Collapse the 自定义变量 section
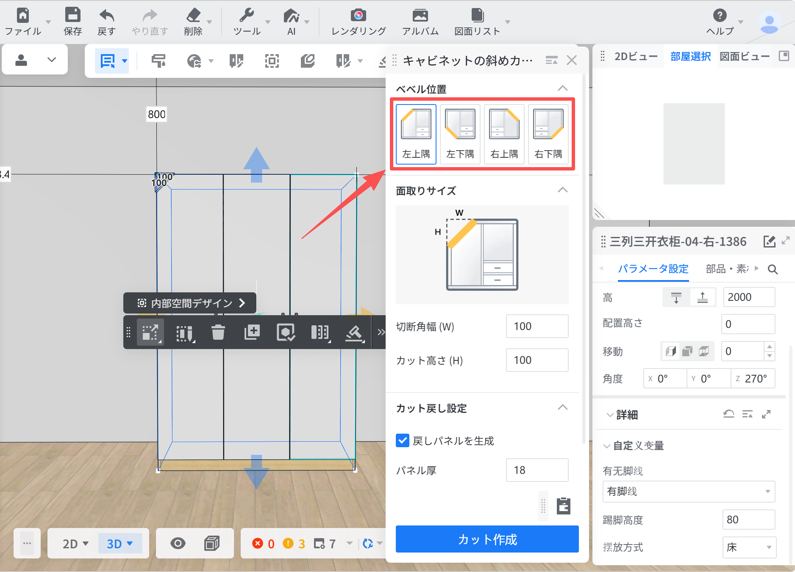Viewport: 795px width, 572px height. coord(607,445)
